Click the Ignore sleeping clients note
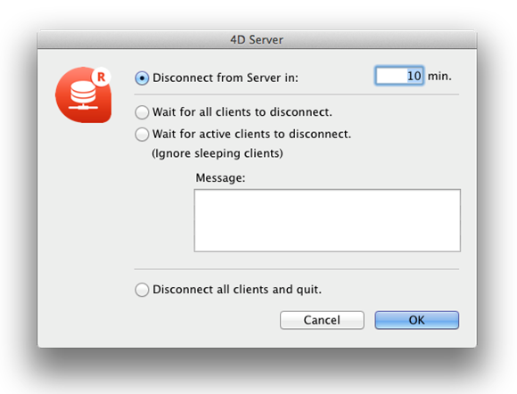Screen dimensions: 517x394 coord(217,153)
